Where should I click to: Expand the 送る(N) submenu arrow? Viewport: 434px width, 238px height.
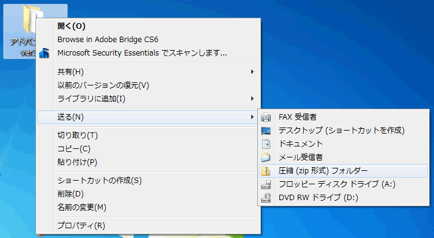252,117
